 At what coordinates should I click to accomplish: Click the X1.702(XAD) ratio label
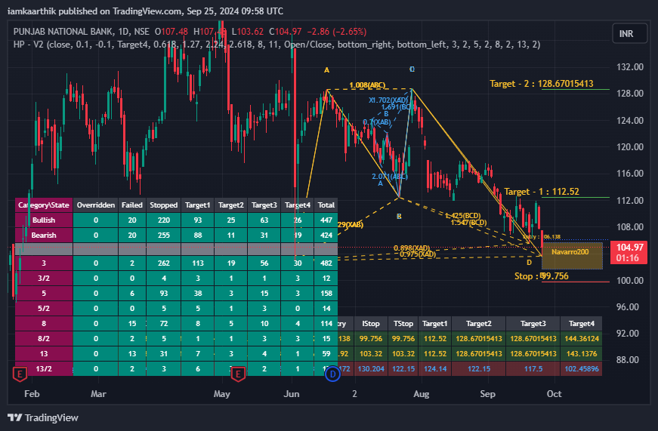[388, 100]
